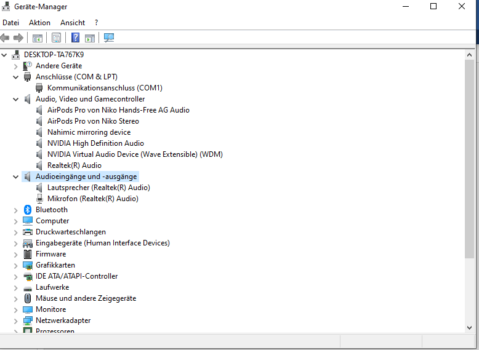Image resolution: width=479 pixels, height=350 pixels.
Task: Click the Netzwerkadapter network icon
Action: click(28, 320)
